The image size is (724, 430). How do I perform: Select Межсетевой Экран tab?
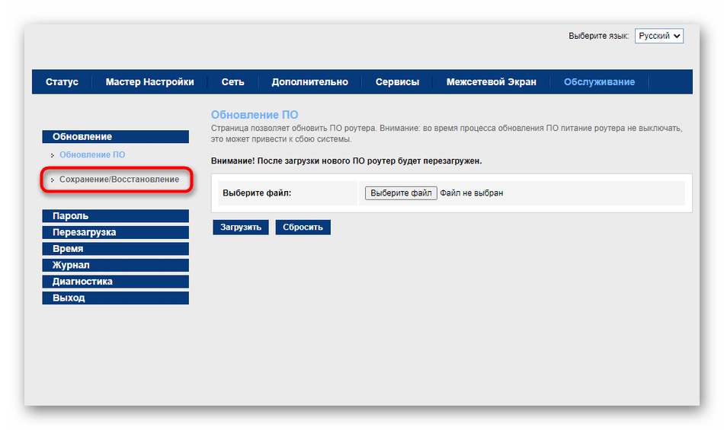(x=491, y=82)
